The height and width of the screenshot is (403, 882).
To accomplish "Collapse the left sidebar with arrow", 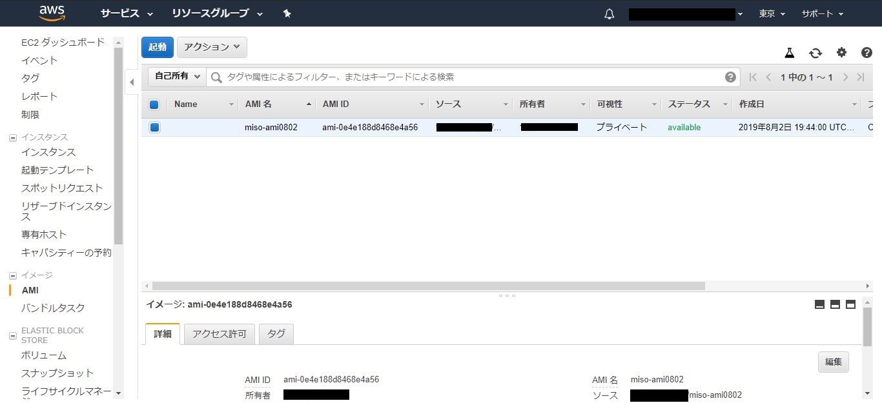I will pos(132,82).
